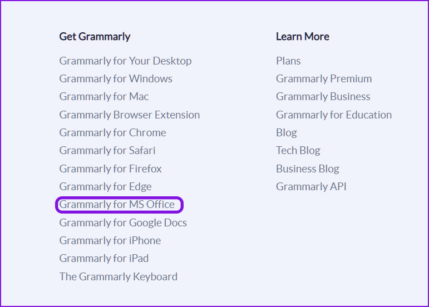Open Grammarly for Your Desktop link
The width and height of the screenshot is (429, 307).
[x=125, y=61]
